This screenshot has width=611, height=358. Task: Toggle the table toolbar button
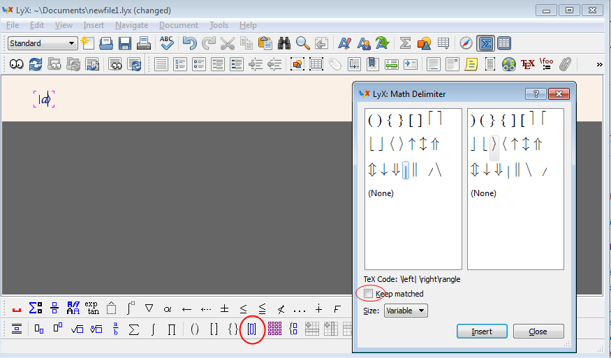tap(504, 43)
